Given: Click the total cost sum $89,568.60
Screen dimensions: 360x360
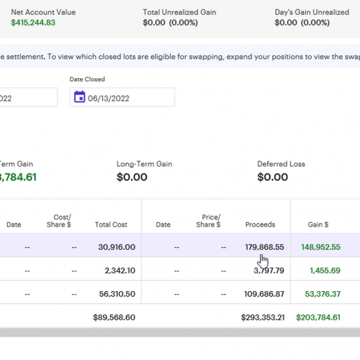Looking at the screenshot, I should click(114, 318).
